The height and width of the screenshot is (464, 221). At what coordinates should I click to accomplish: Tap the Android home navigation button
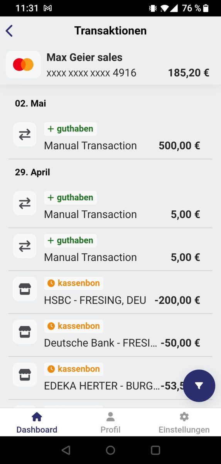110,450
